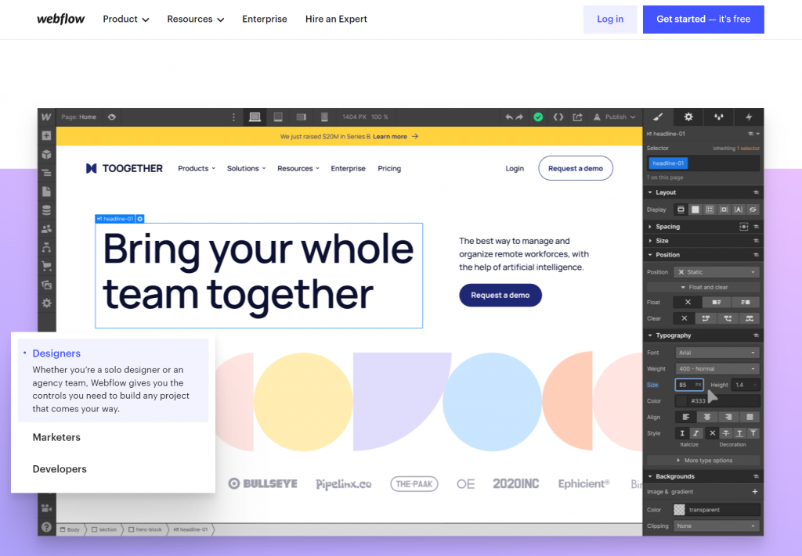
Task: Collapse the Typography section
Action: pos(673,335)
